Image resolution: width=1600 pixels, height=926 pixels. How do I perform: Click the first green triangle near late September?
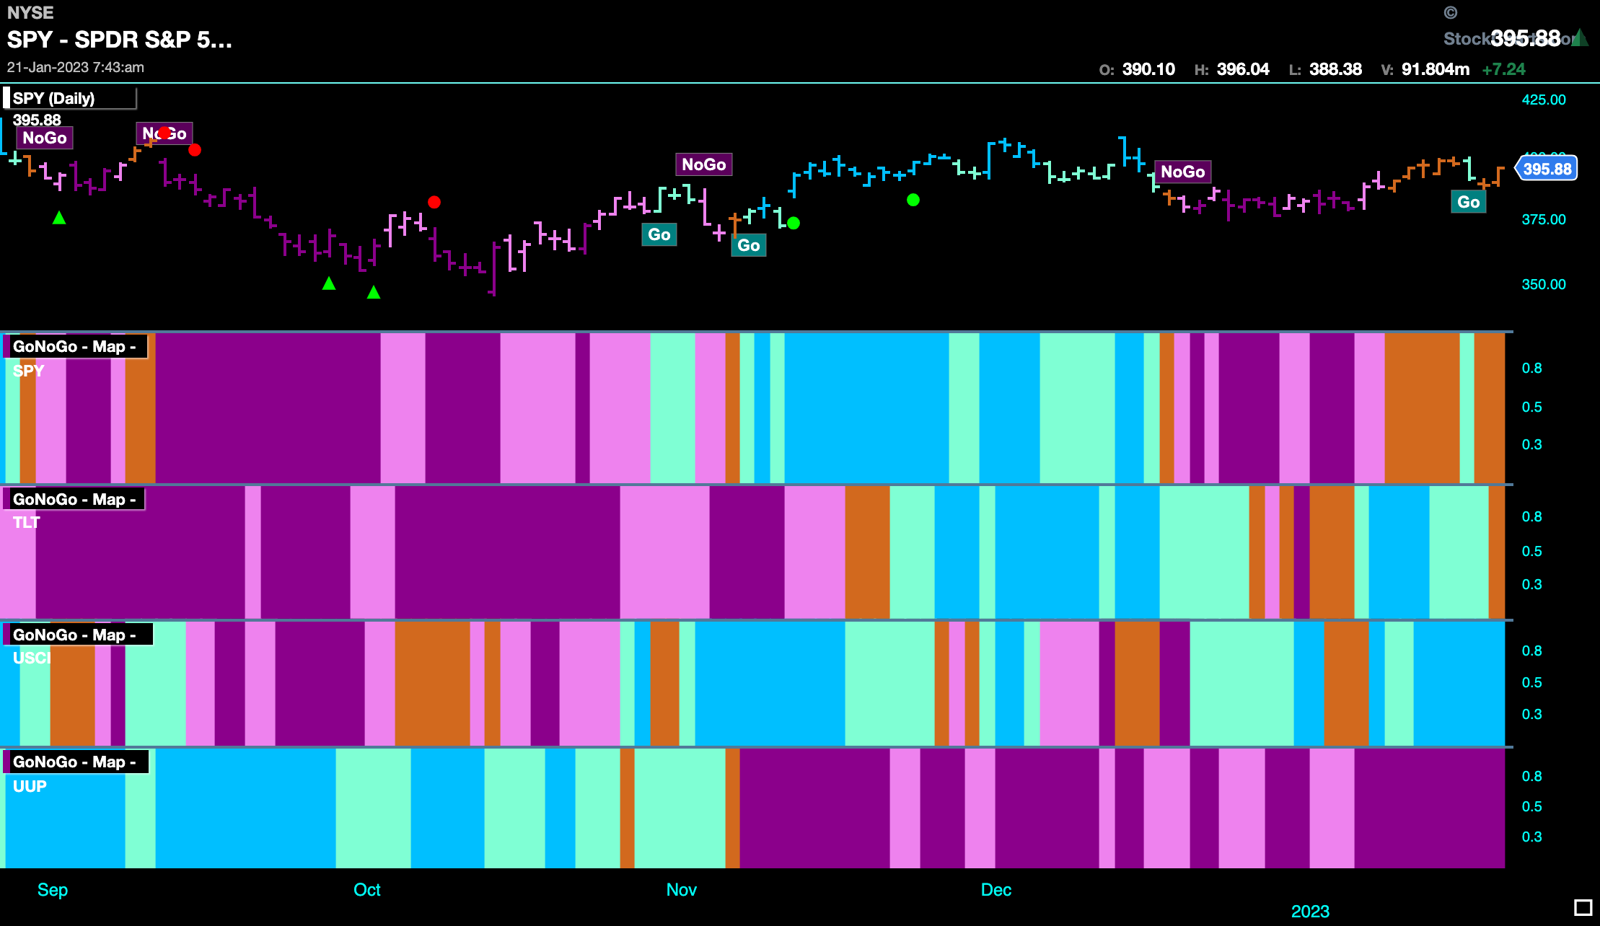(x=329, y=283)
